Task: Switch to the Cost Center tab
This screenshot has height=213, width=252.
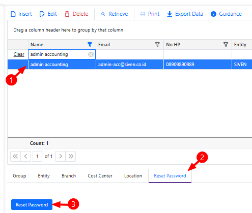Action: tap(100, 176)
